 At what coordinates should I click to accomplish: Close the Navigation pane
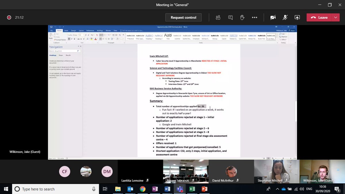[x=81, y=46]
